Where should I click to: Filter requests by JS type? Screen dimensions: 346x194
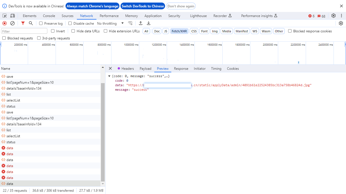click(166, 31)
